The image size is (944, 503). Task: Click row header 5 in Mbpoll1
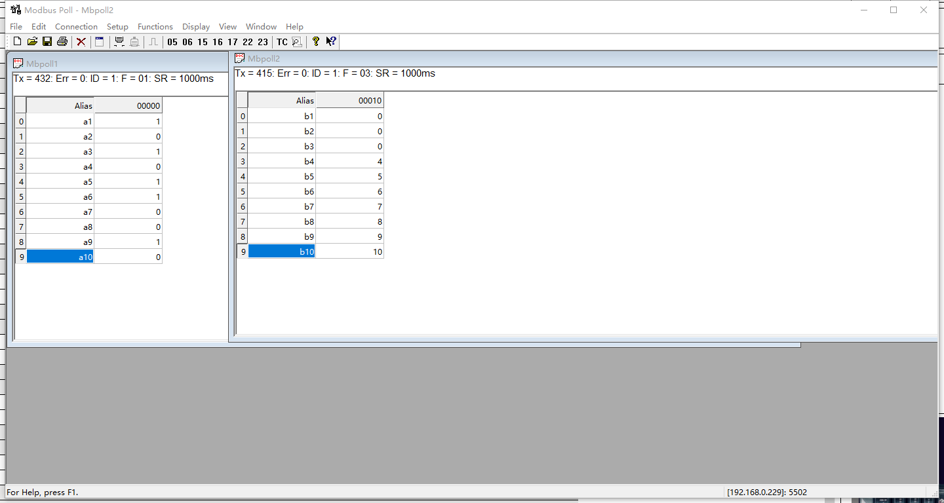[21, 196]
